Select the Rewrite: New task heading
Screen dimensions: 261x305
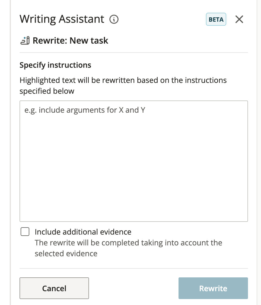(x=70, y=41)
